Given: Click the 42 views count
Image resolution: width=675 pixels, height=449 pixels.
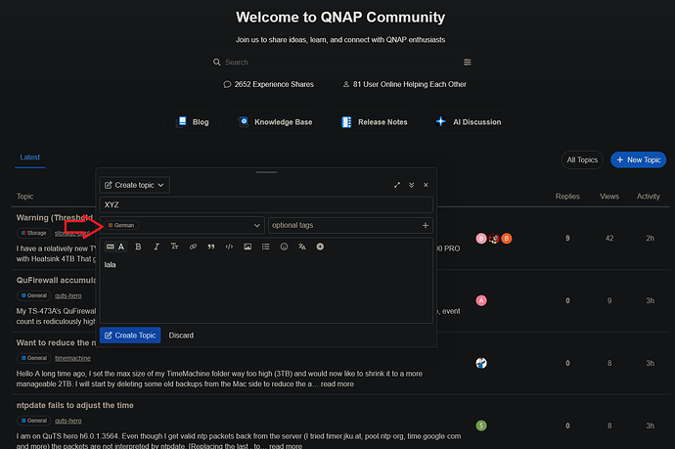Looking at the screenshot, I should point(609,238).
